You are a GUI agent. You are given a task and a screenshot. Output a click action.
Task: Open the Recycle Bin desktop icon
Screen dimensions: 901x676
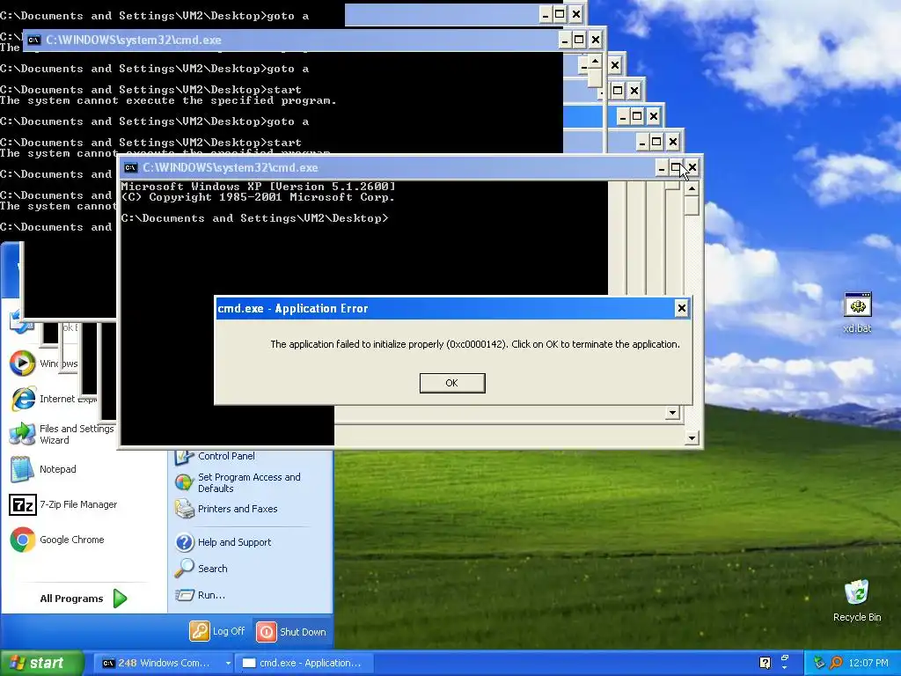(857, 600)
